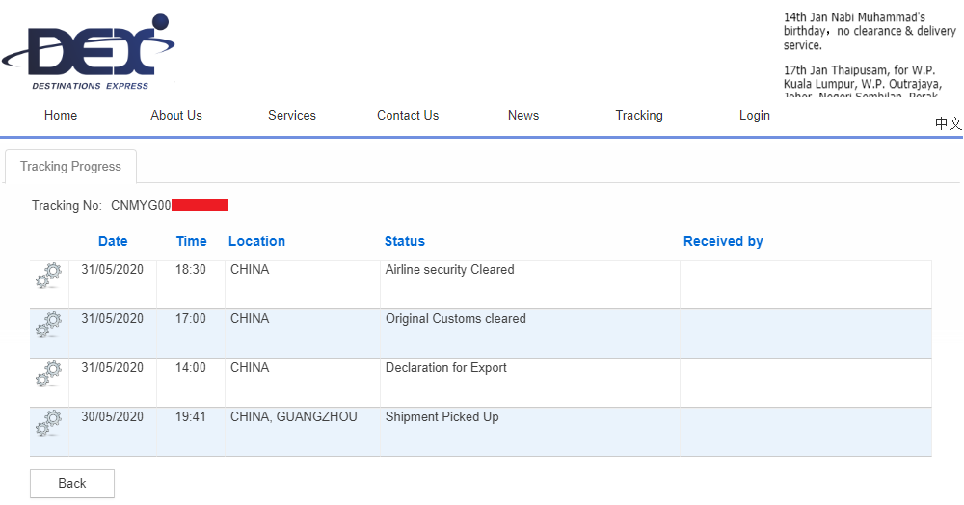The height and width of the screenshot is (505, 964).
Task: Click gear icon beside Airline security Cleared row
Action: click(x=48, y=277)
